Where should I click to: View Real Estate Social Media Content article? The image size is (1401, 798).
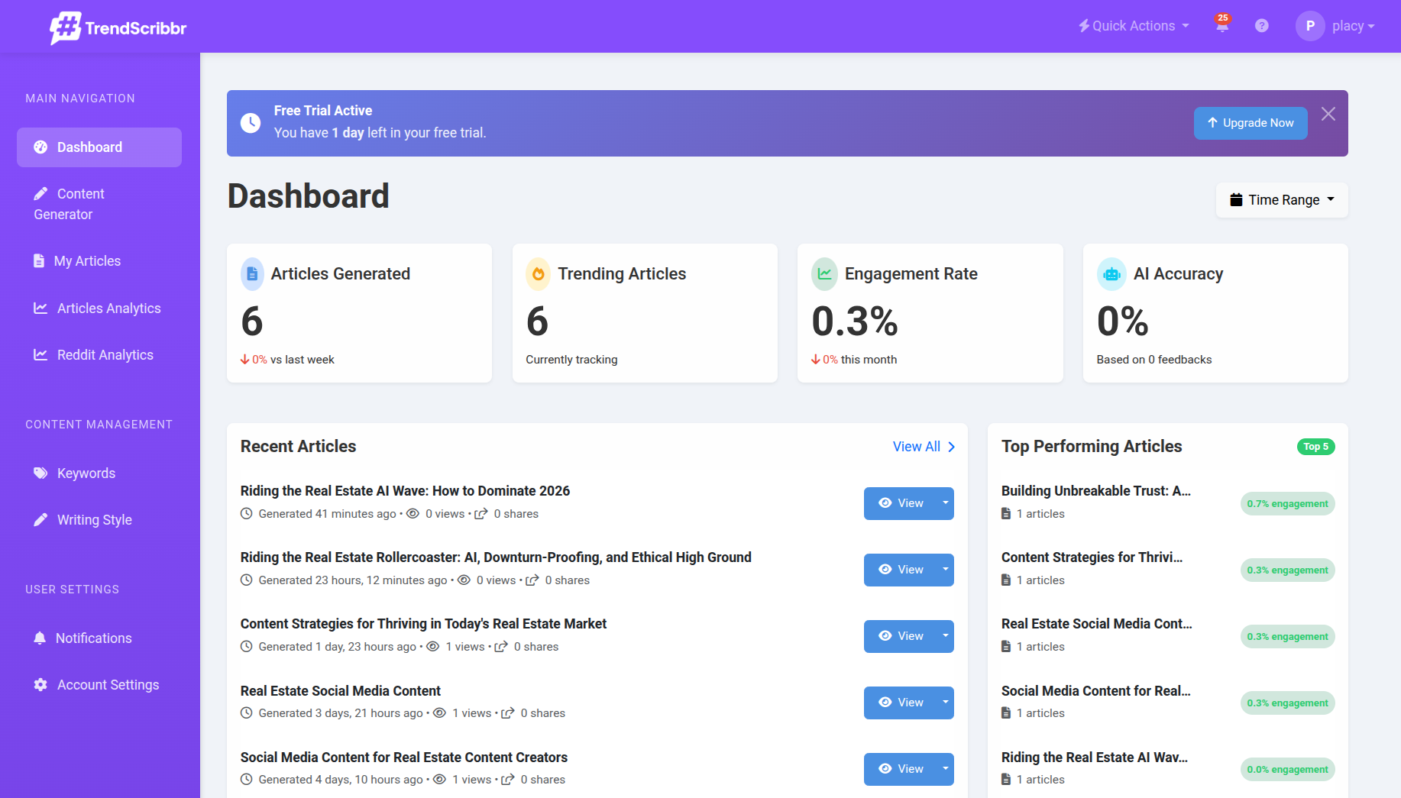[x=901, y=703]
